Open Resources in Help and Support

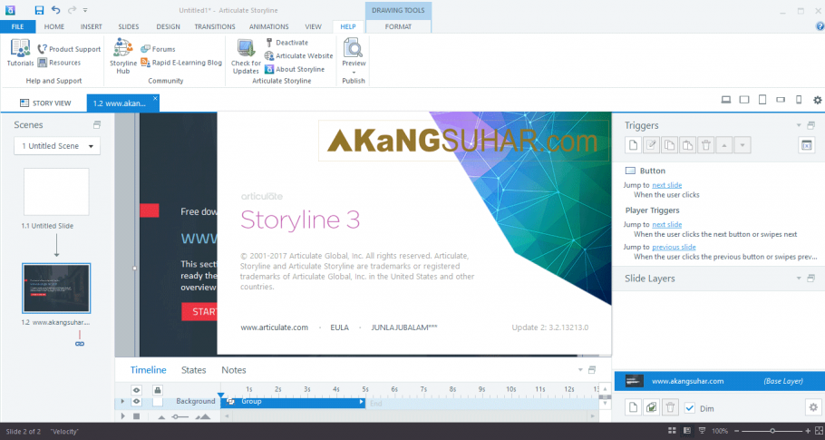(x=59, y=63)
